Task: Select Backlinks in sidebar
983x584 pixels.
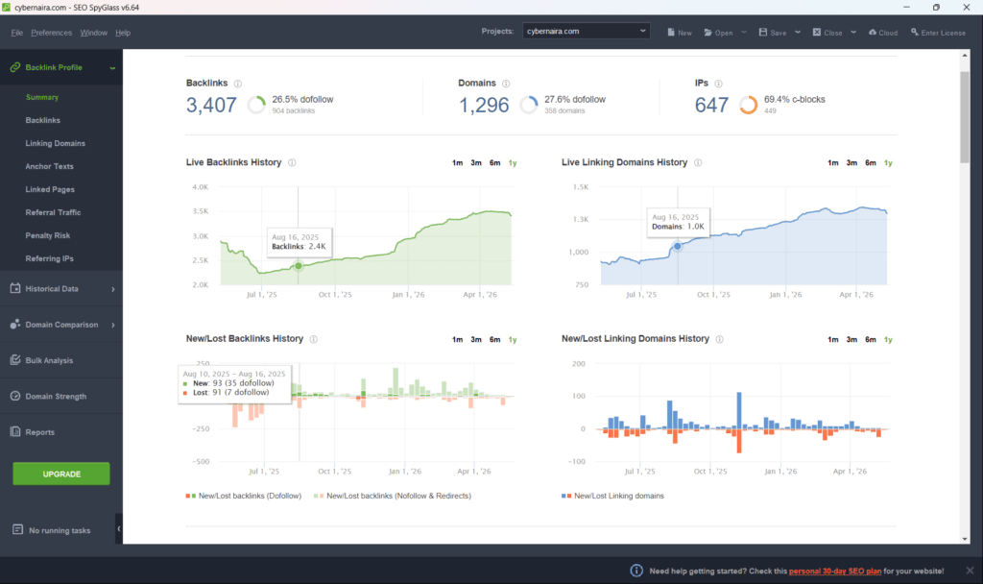Action: tap(42, 120)
